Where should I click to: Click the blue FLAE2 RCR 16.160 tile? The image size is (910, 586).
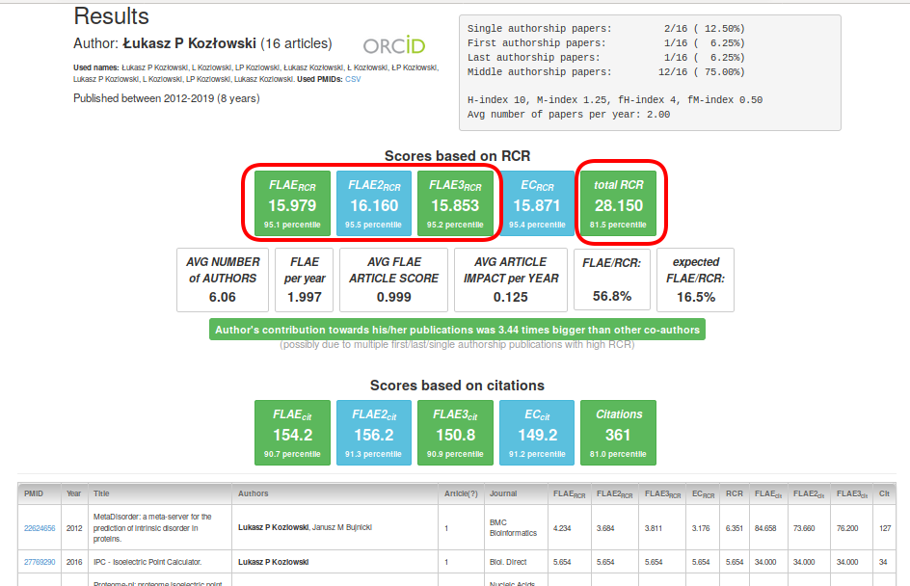pyautogui.click(x=374, y=203)
